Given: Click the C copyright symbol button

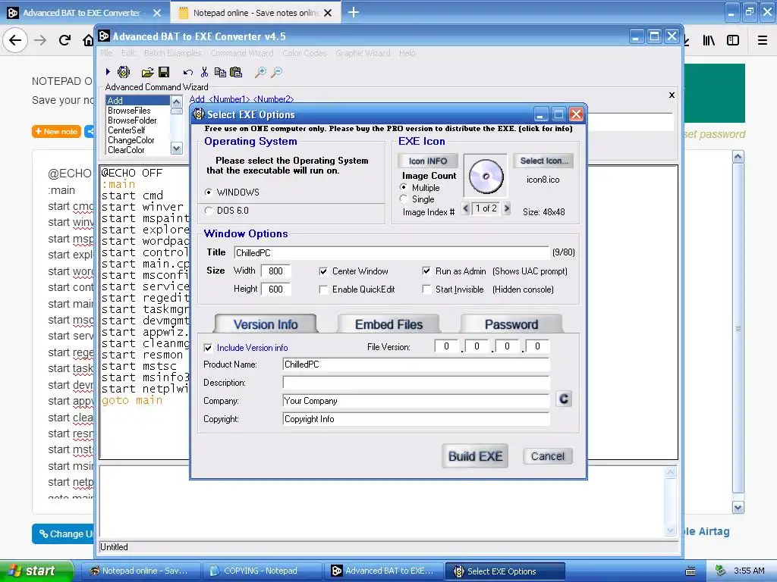Looking at the screenshot, I should (564, 399).
